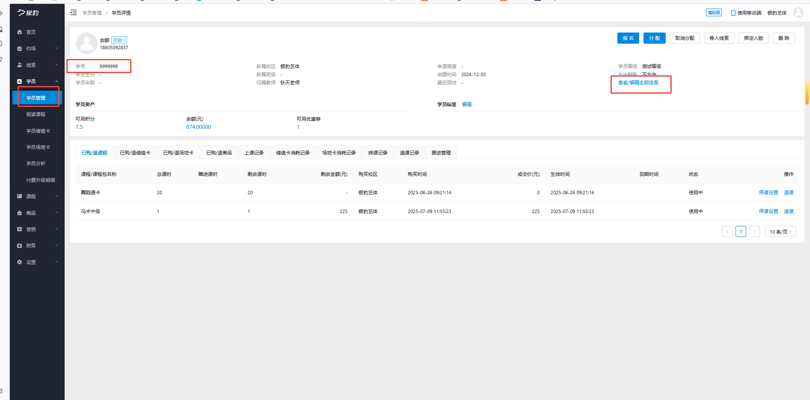Open the 10 条/页 page size dropdown
The width and height of the screenshot is (810, 400).
[780, 231]
